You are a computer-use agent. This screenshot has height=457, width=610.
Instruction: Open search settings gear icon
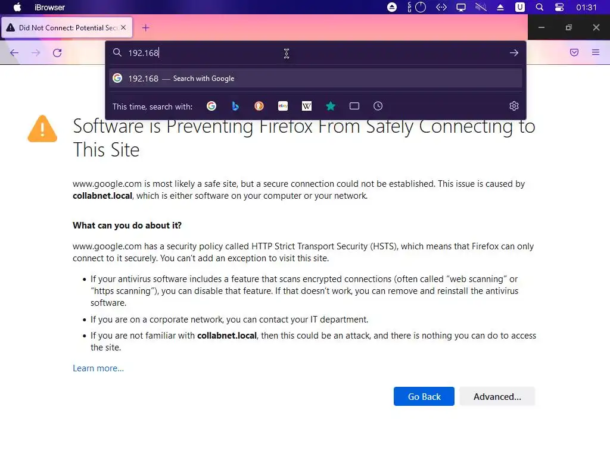pyautogui.click(x=514, y=106)
